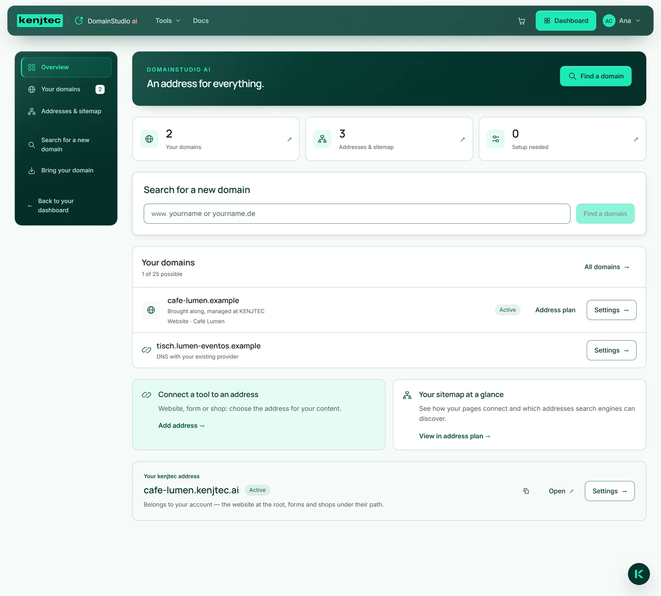Open the floating K assistant button
The image size is (661, 596).
point(639,574)
